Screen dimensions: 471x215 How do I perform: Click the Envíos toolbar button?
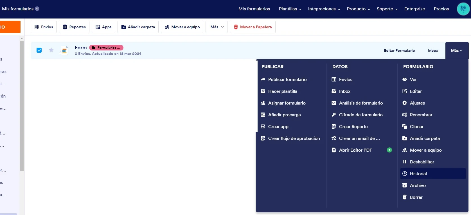[44, 27]
